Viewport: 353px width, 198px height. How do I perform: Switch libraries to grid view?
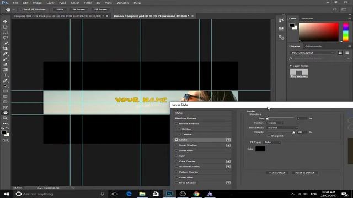(340, 53)
